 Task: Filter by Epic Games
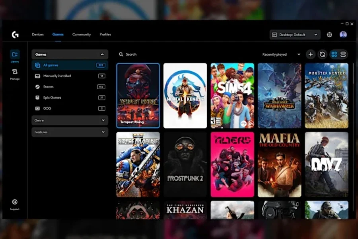click(70, 98)
